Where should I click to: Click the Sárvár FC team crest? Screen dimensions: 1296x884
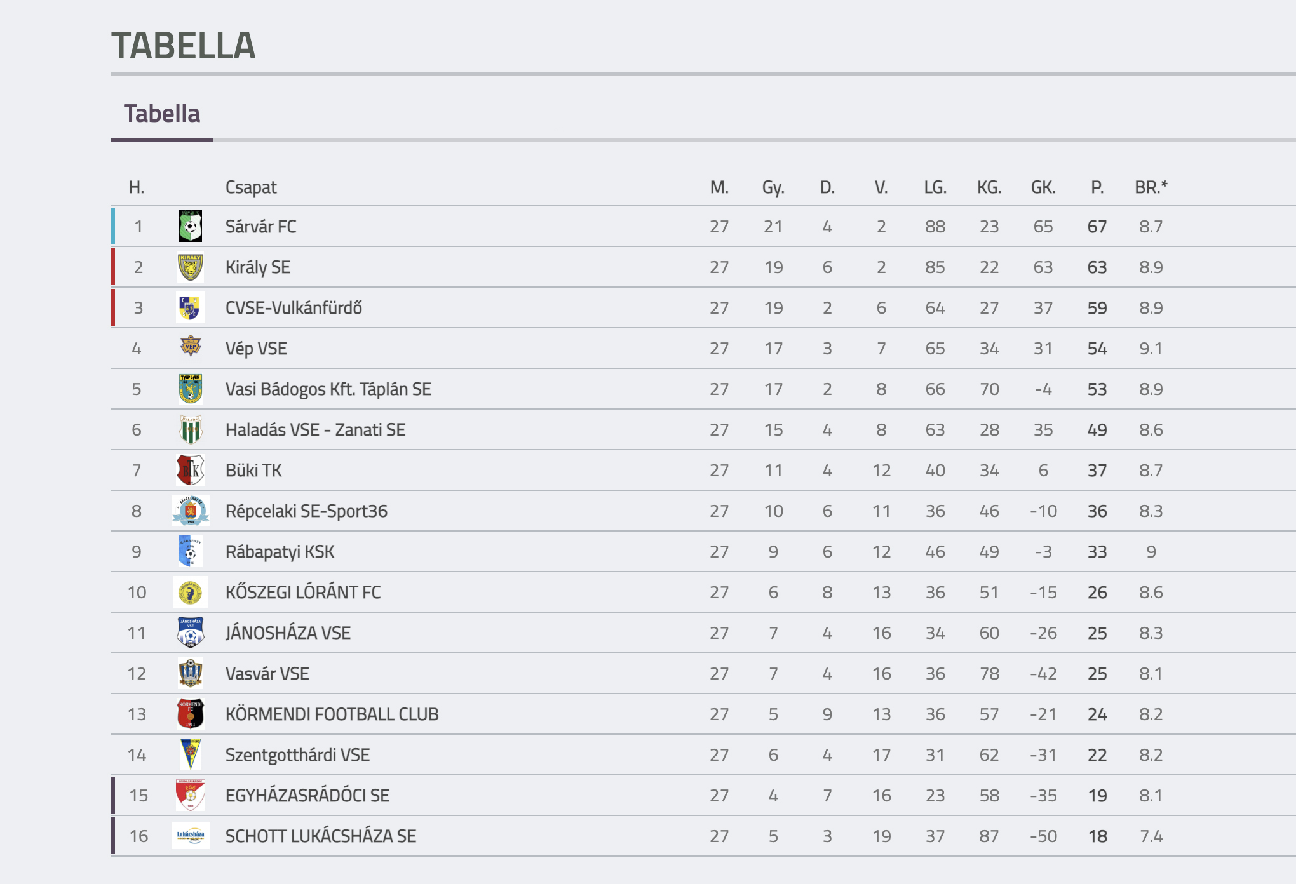pos(191,226)
